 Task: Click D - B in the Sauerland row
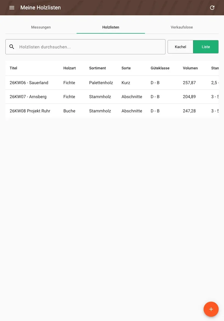pos(155,83)
